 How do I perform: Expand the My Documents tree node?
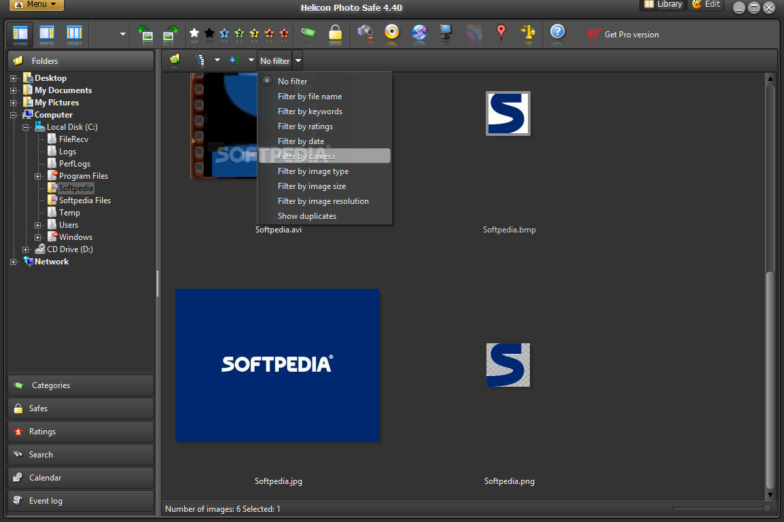coord(14,90)
